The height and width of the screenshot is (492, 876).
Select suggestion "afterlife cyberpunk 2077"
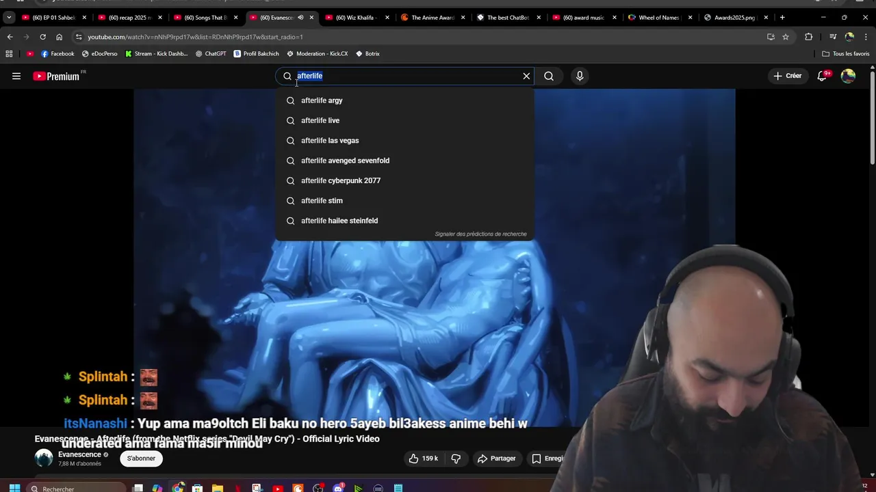[404, 180]
